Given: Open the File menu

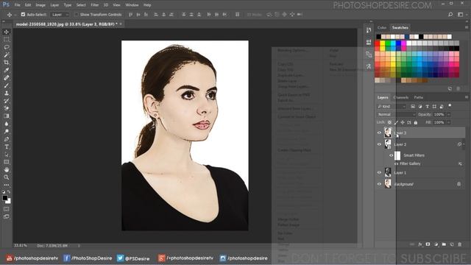Looking at the screenshot, I should [x=18, y=5].
